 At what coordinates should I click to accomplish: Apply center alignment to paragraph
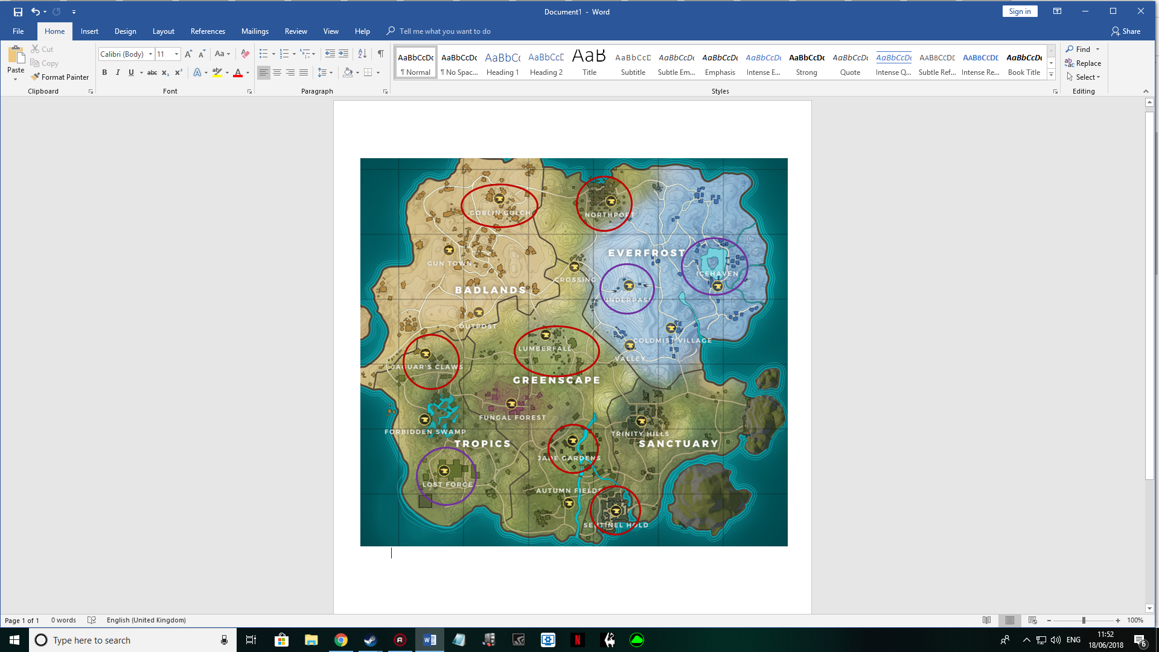pyautogui.click(x=277, y=72)
